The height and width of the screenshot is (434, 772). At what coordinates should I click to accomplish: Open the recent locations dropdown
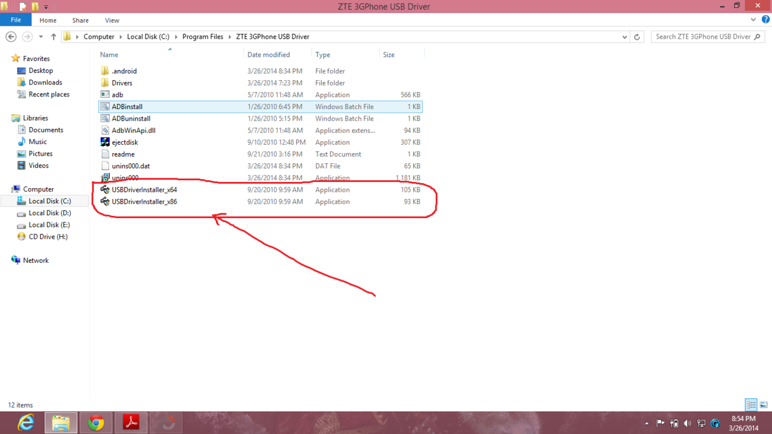41,37
